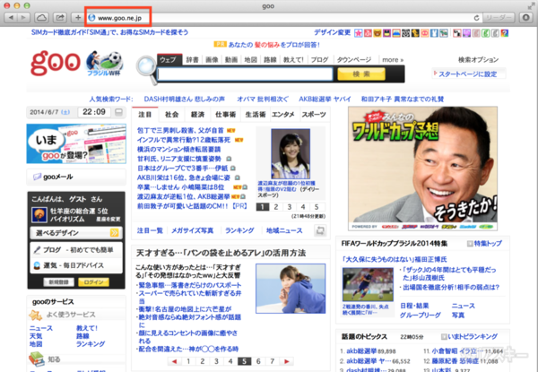Open the グループリーグ link
Viewport: 538px width, 372px height.
(421, 315)
